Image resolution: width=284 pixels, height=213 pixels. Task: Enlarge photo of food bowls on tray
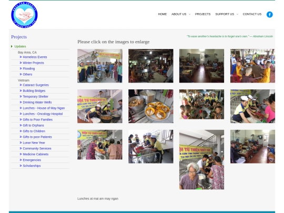pyautogui.click(x=151, y=106)
